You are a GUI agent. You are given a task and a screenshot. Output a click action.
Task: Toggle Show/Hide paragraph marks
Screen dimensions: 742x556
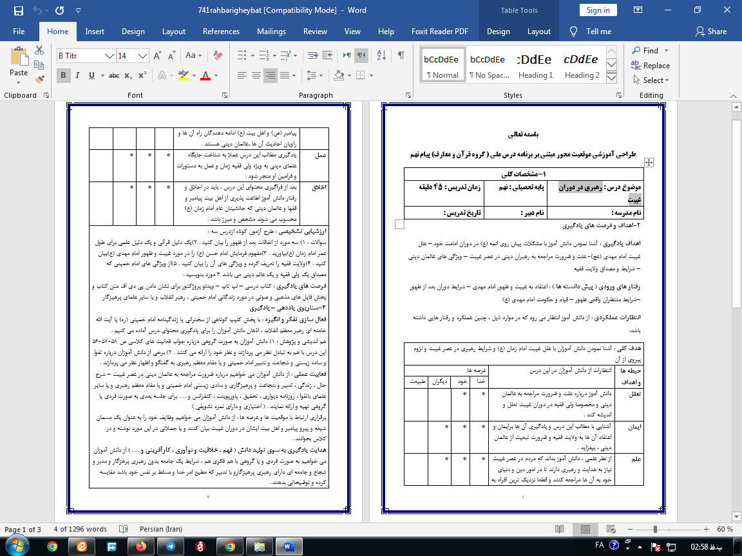[x=401, y=55]
